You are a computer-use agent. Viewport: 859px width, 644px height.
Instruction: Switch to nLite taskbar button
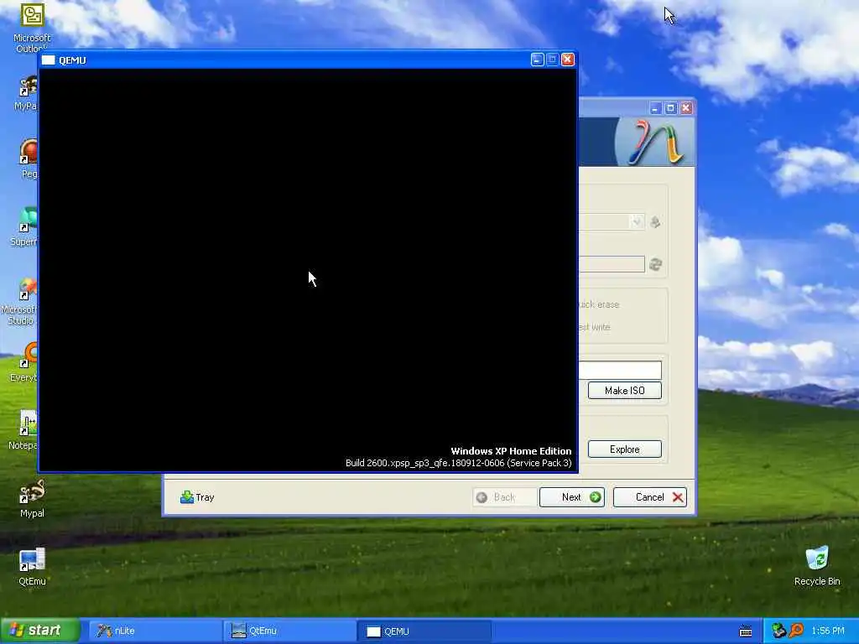click(x=155, y=631)
